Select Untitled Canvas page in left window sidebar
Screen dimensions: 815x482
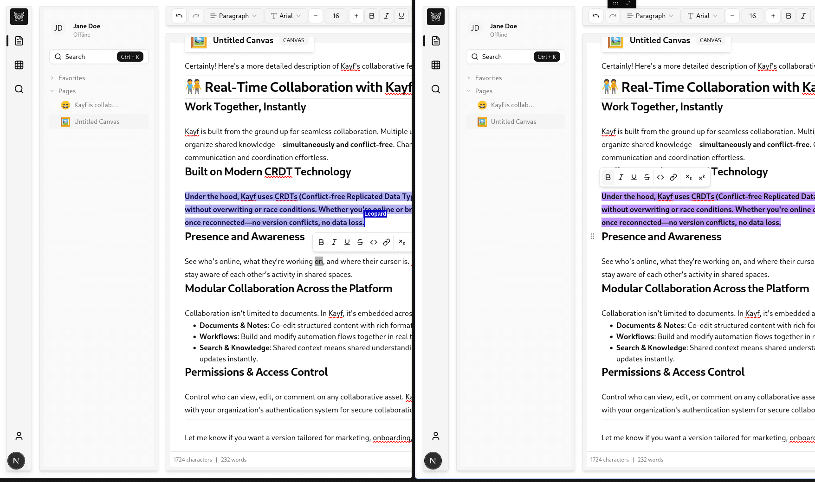pyautogui.click(x=99, y=122)
